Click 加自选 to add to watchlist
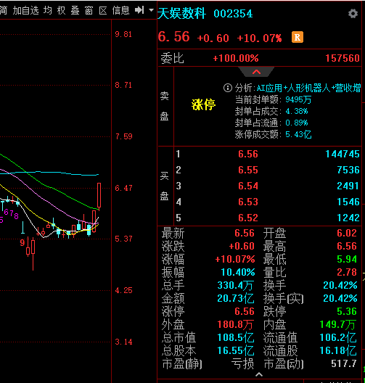Viewport: 365px width, 383px height. coord(25,10)
